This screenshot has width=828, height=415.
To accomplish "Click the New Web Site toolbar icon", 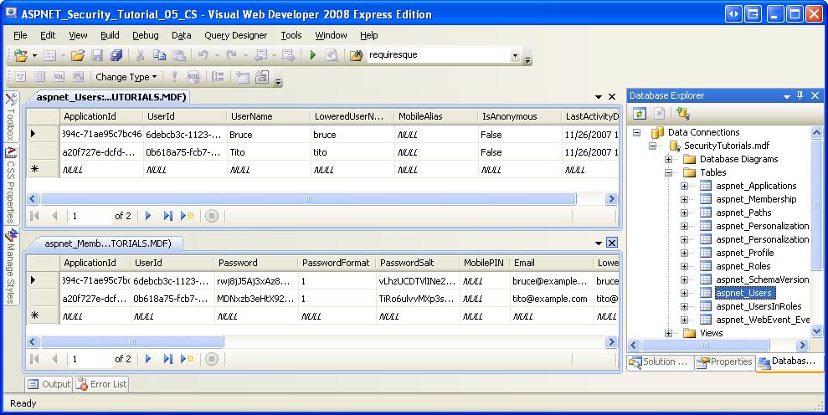I will click(x=21, y=55).
